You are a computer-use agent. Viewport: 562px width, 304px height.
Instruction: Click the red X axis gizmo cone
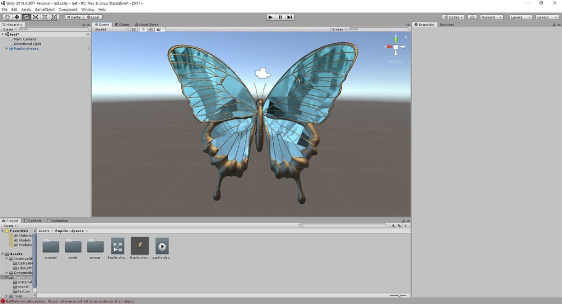pos(389,47)
